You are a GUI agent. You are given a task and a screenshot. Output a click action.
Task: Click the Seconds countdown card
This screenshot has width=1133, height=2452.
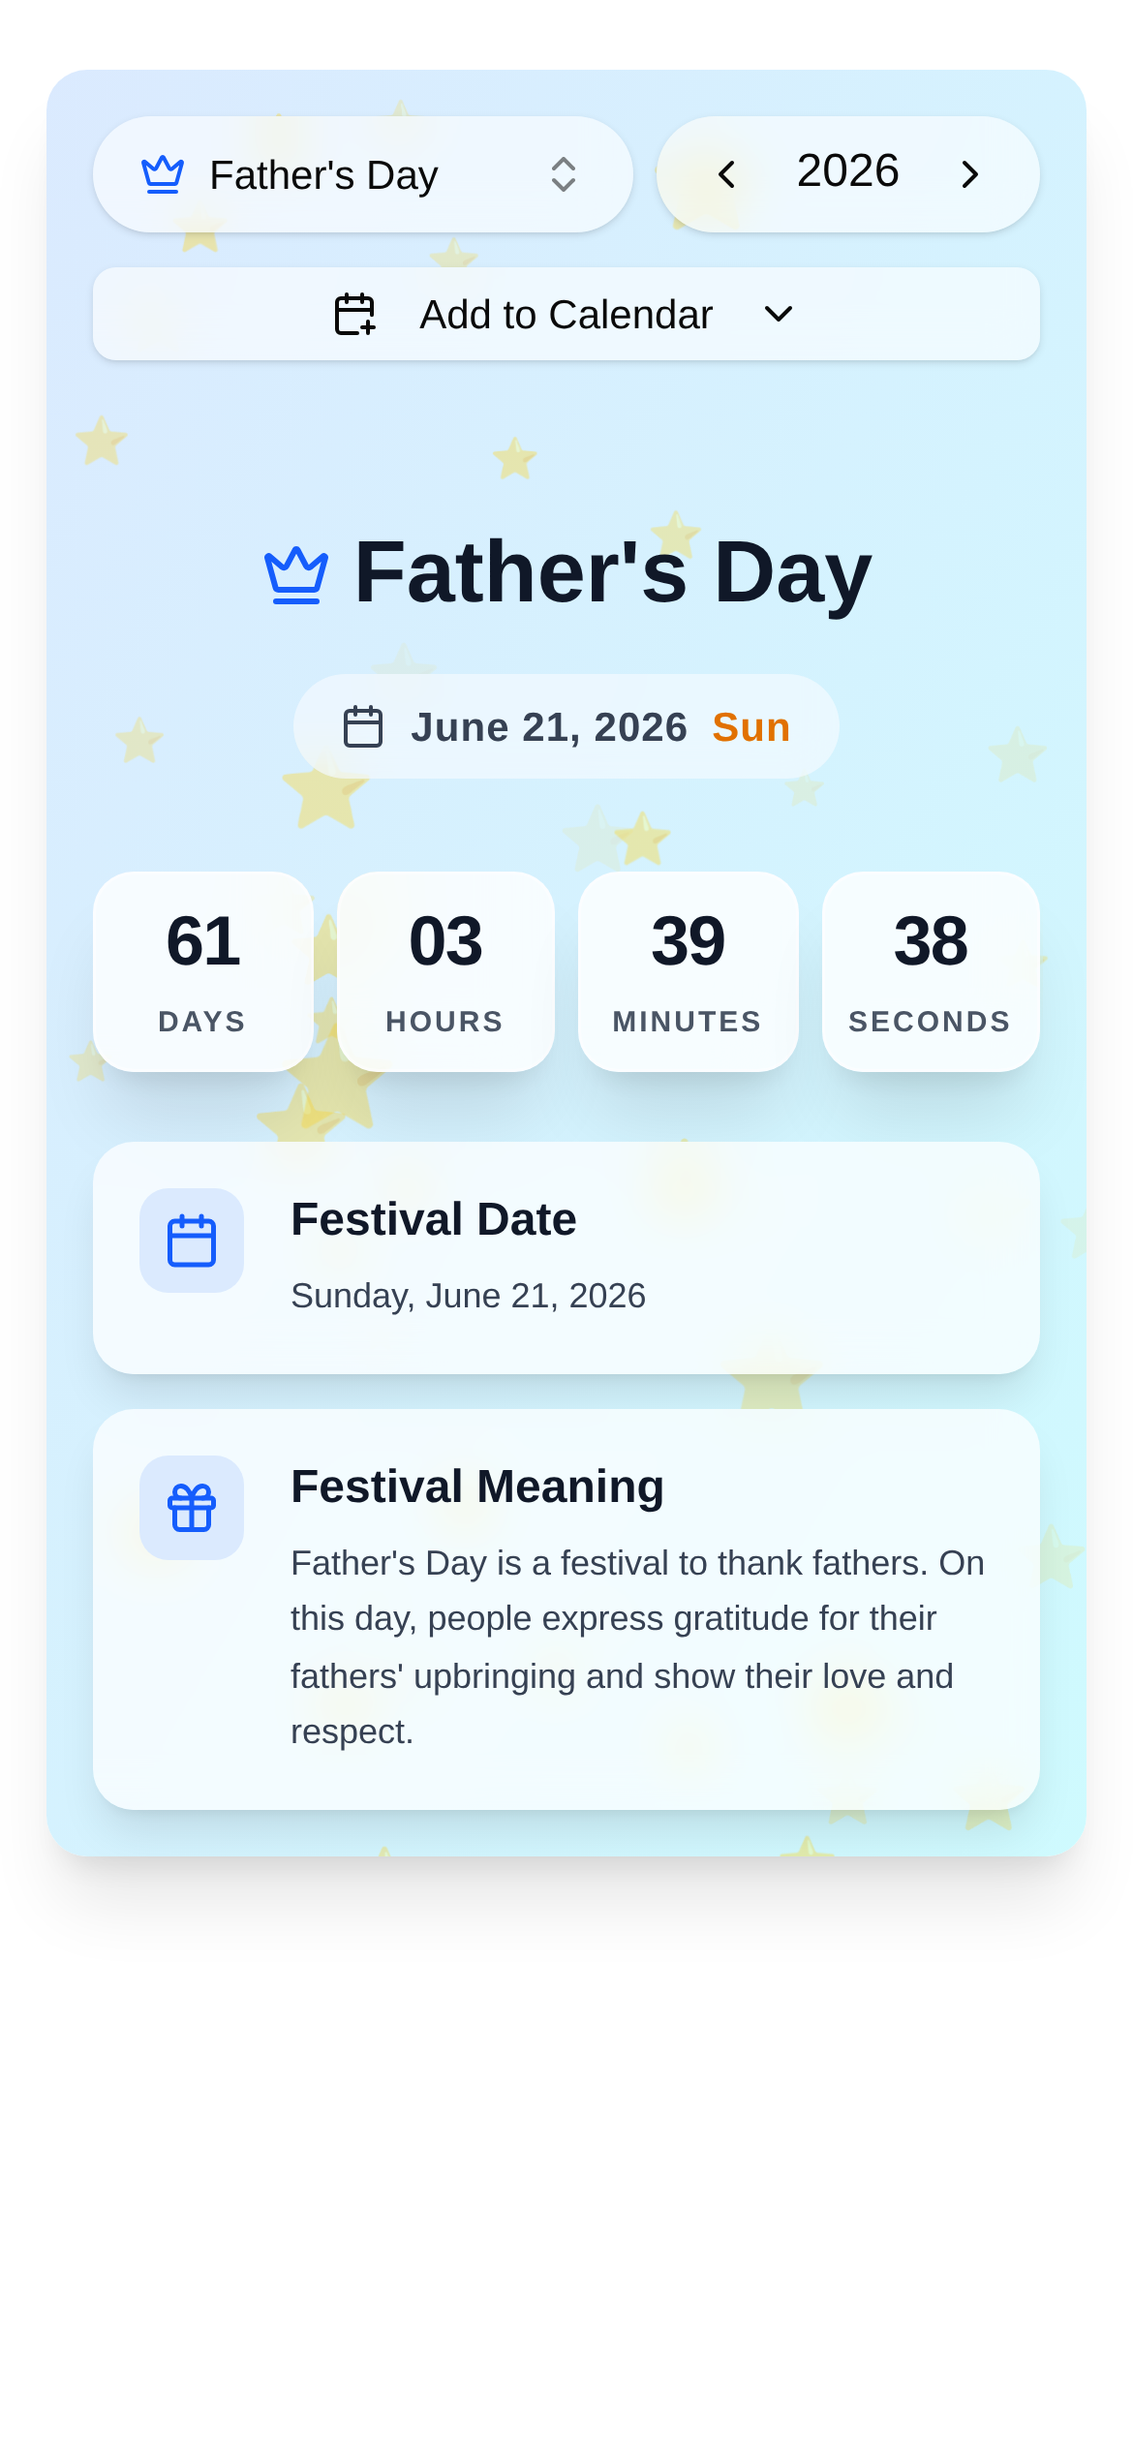click(931, 971)
